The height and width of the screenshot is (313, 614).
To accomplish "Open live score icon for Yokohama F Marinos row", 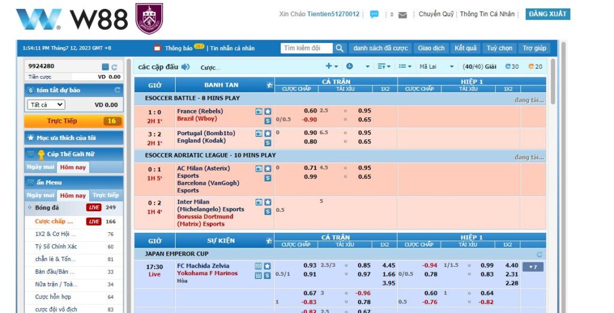I will click(x=258, y=275).
